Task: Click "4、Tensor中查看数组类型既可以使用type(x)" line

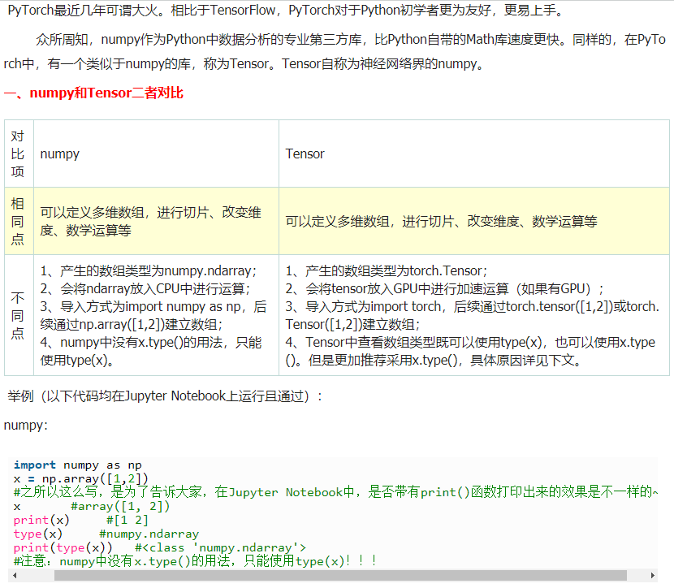Action: pyautogui.click(x=470, y=342)
